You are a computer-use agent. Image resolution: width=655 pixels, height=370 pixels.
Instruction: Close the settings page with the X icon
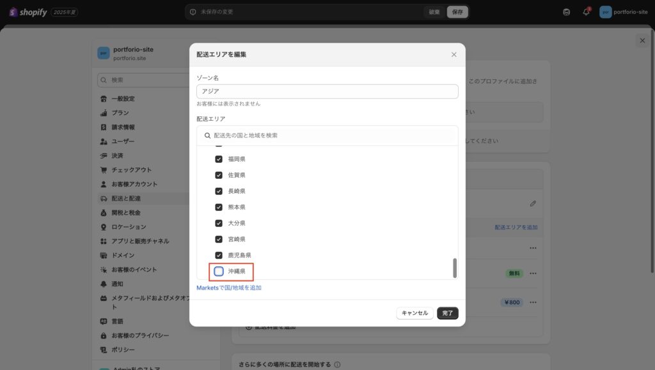(642, 40)
